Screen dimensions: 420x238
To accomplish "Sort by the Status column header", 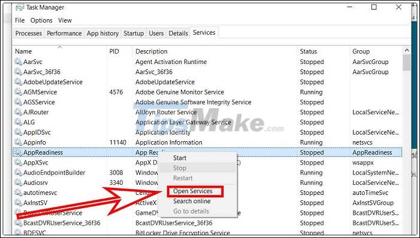I will coord(309,51).
